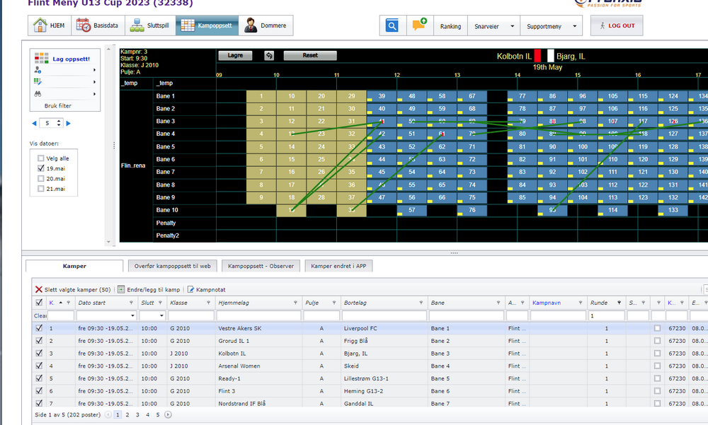Click the red X delete selected matches icon
The width and height of the screenshot is (708, 425).
[x=38, y=290]
